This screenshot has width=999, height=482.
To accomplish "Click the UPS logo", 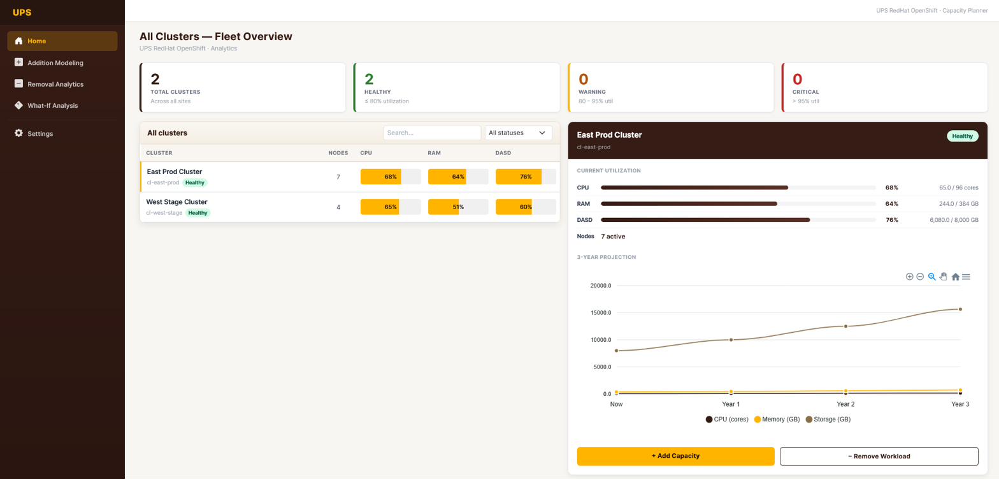I will coord(22,12).
